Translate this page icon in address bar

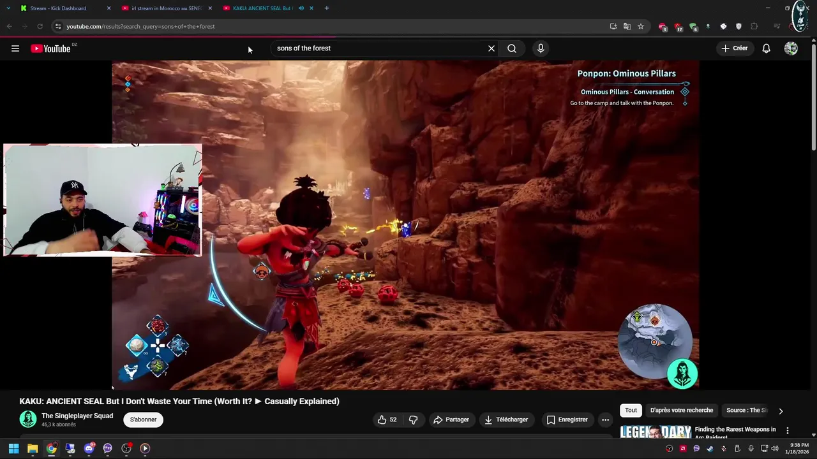[x=627, y=26]
